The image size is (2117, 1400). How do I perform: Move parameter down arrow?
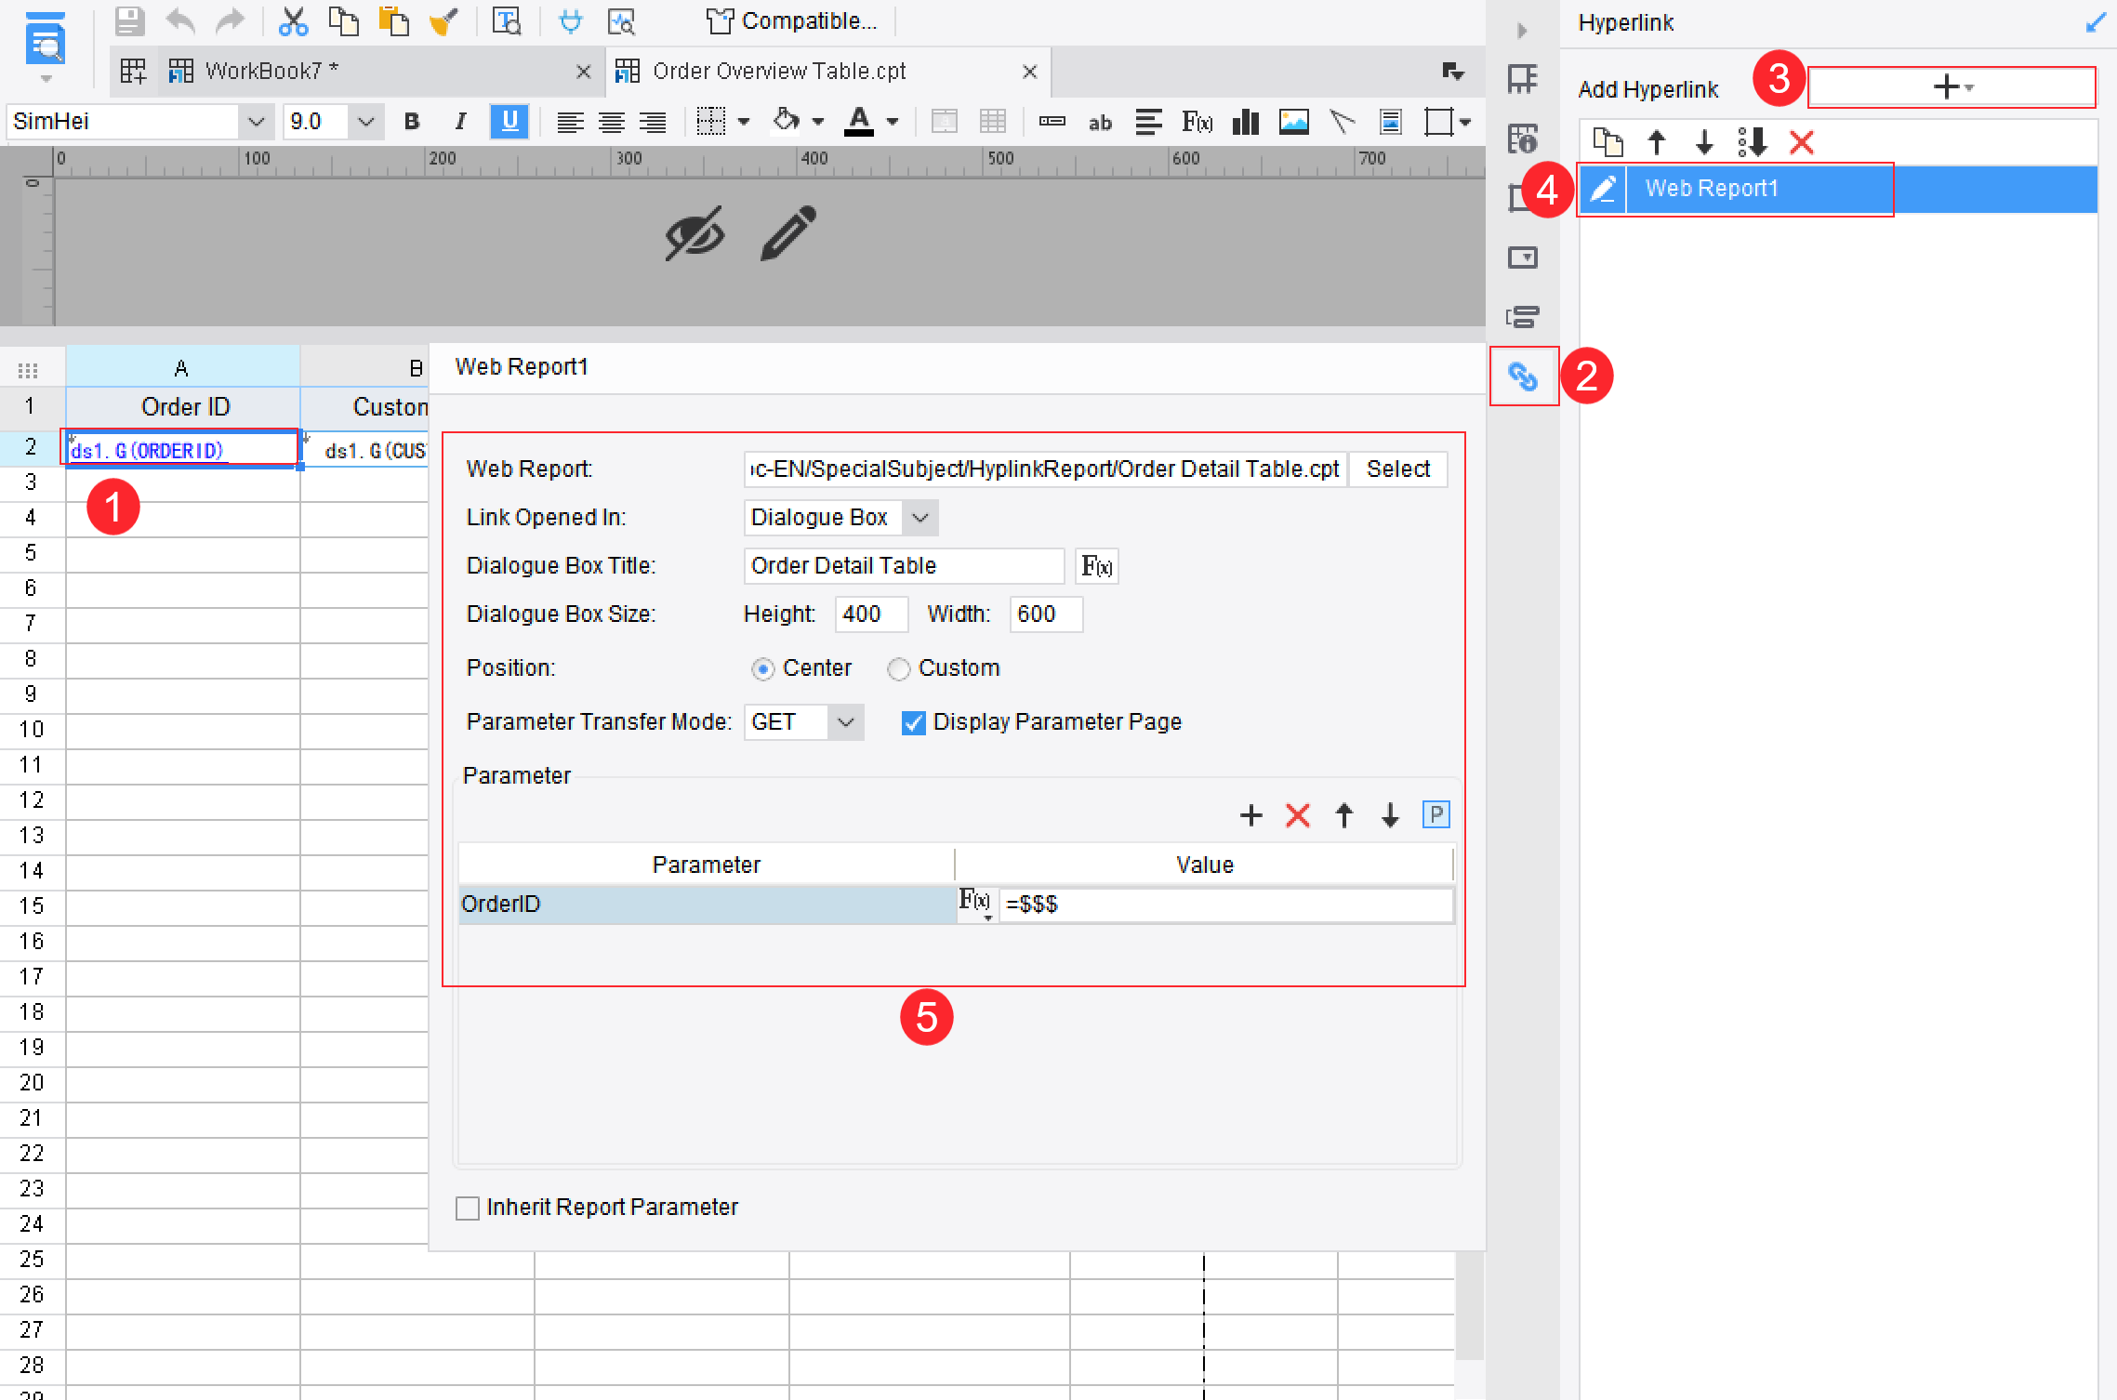(1390, 815)
